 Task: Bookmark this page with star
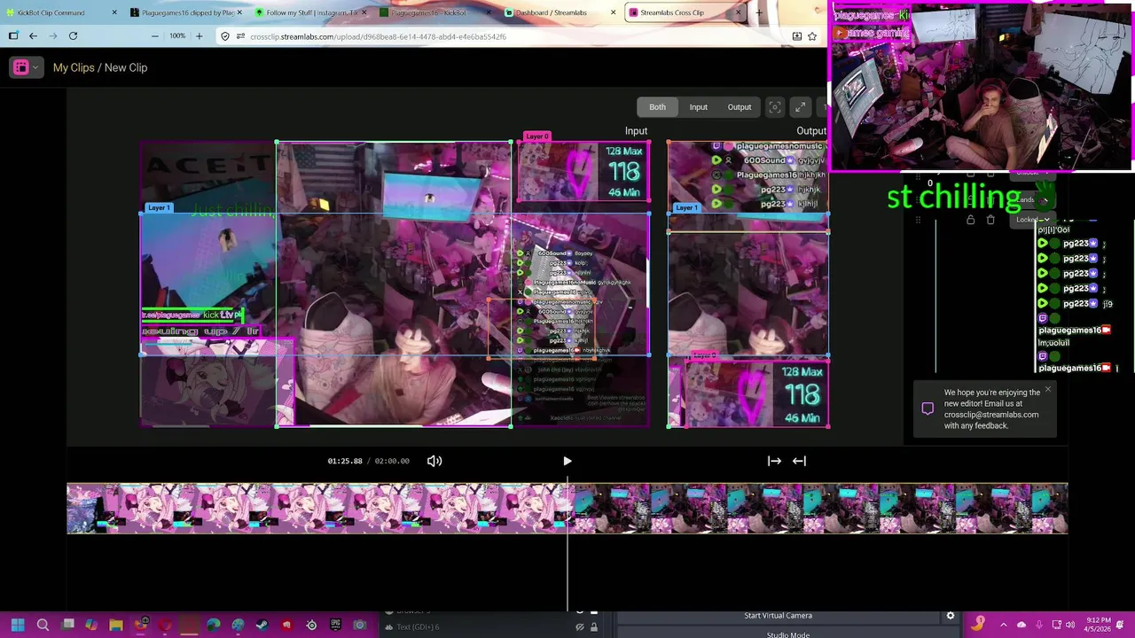coord(812,36)
